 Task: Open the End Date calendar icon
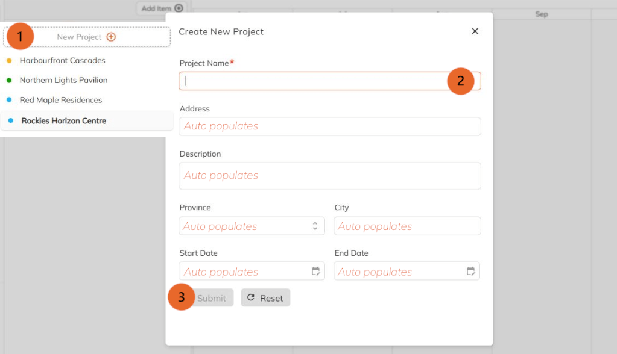471,271
